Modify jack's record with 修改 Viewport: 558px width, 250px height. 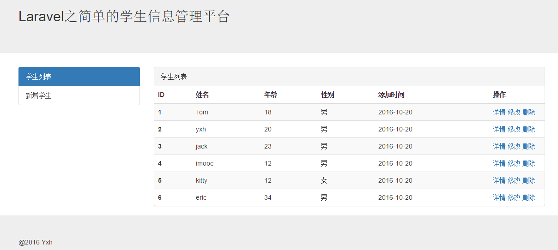click(514, 146)
